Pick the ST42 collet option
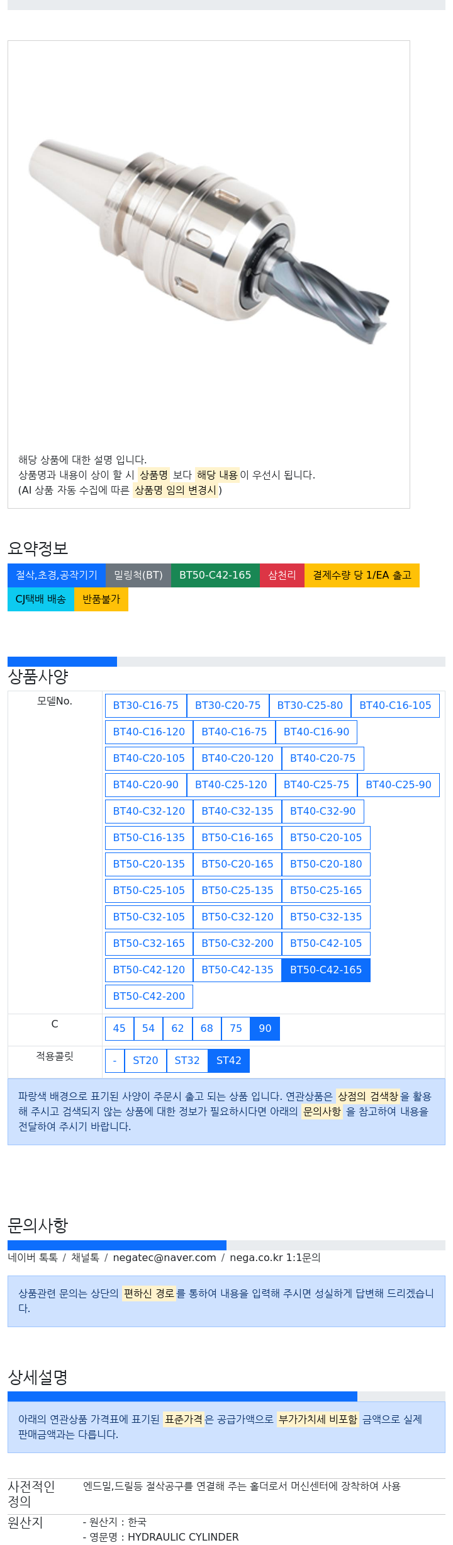The height and width of the screenshot is (1545, 453). [x=229, y=1060]
